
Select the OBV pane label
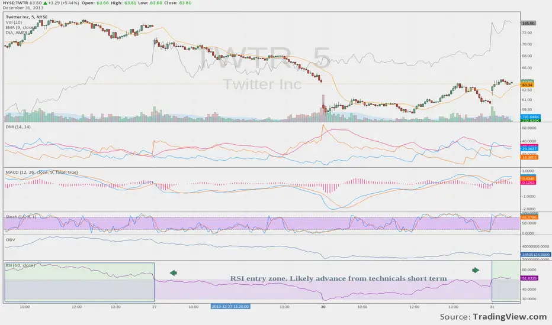(10, 240)
